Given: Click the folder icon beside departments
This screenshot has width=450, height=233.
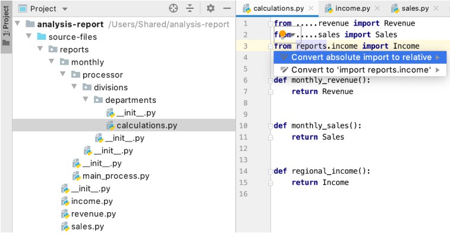Looking at the screenshot, I should (x=98, y=100).
